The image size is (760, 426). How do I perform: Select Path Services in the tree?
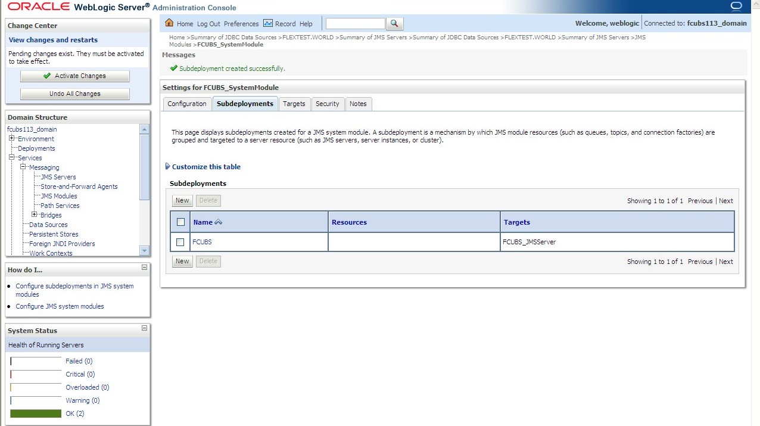60,206
